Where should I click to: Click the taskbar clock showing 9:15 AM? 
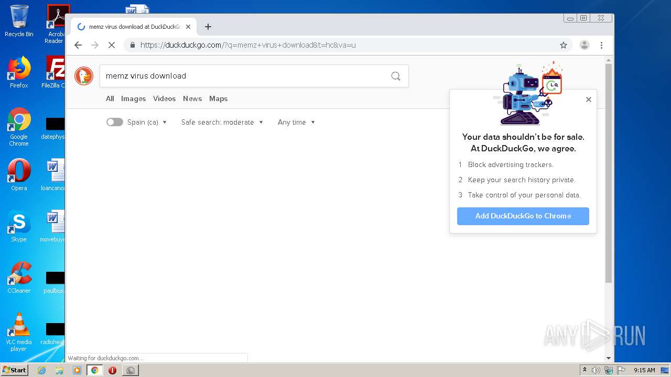coord(644,370)
